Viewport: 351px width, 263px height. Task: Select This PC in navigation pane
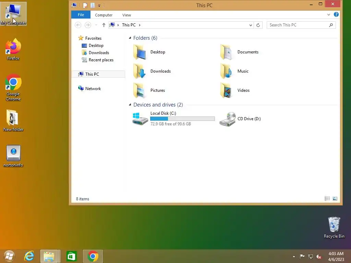(98, 74)
